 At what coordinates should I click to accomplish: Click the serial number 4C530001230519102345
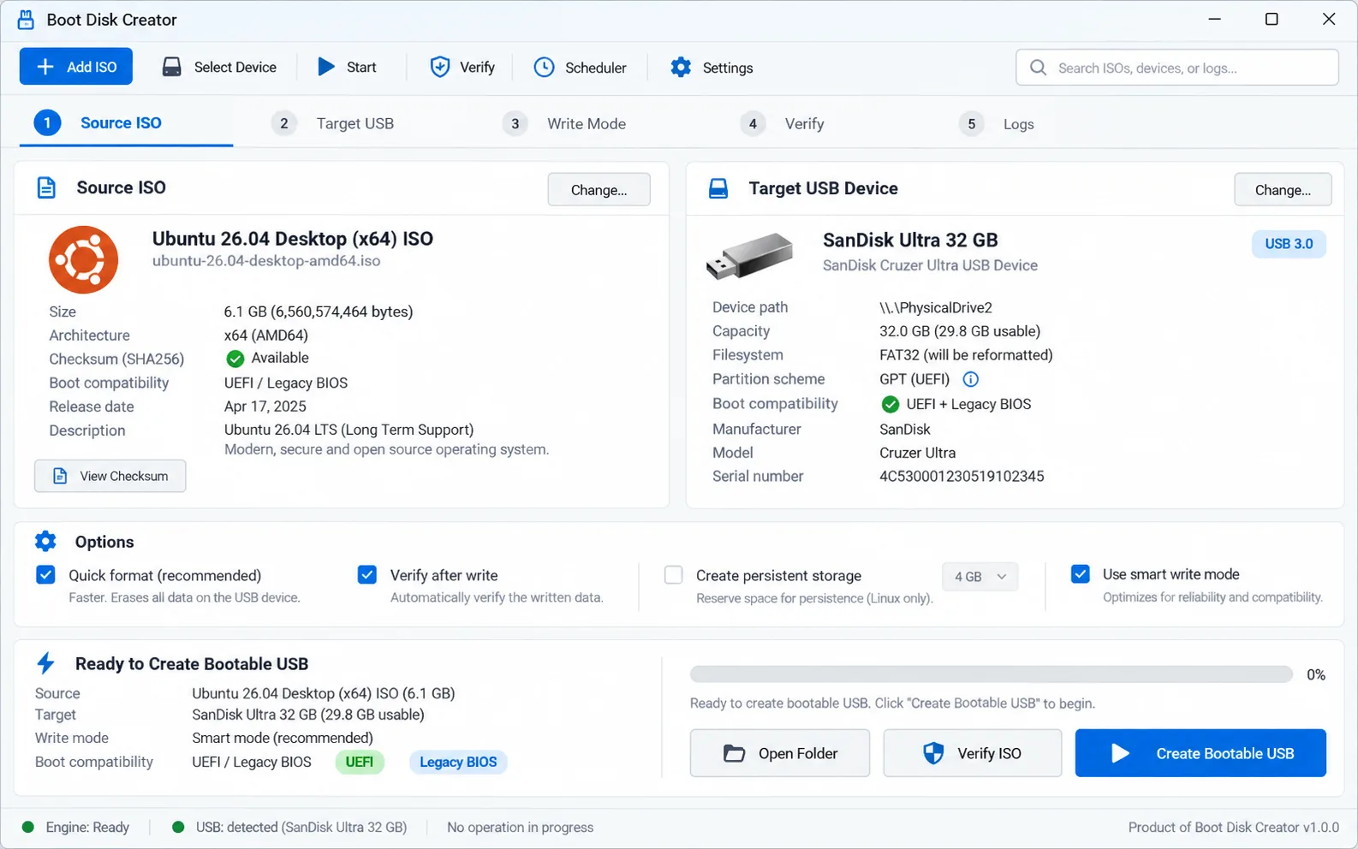click(962, 476)
